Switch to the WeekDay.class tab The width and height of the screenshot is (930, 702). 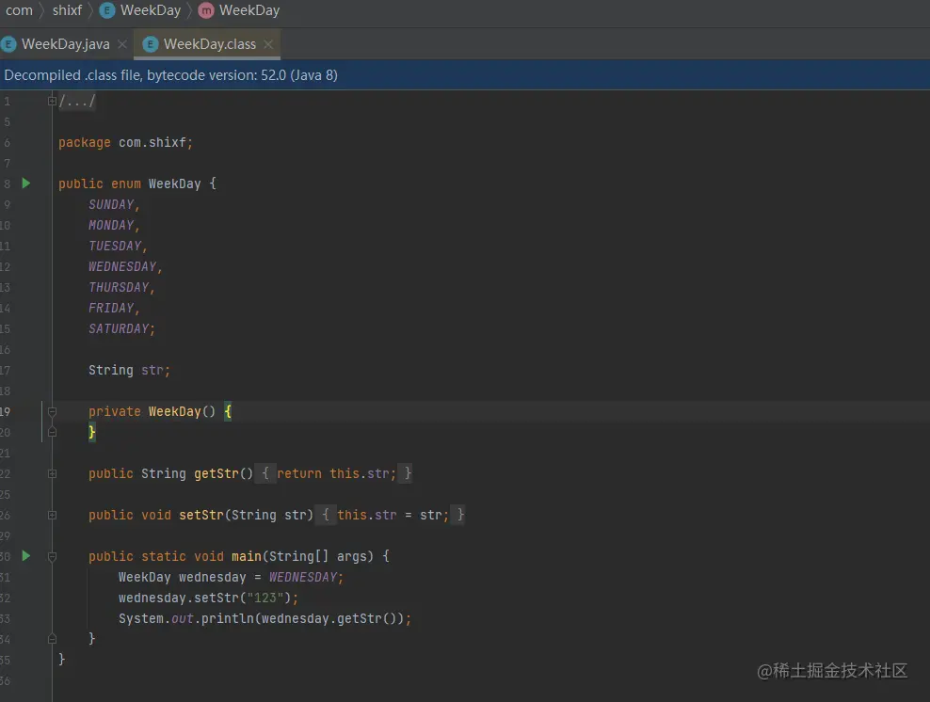click(207, 44)
